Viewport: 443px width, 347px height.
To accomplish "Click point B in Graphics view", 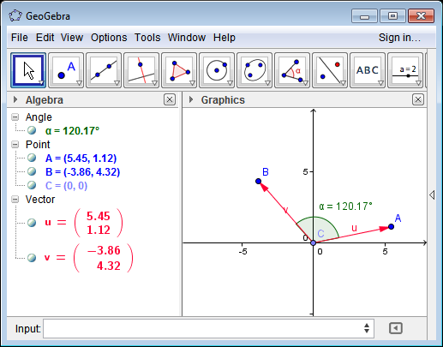I will tap(259, 181).
